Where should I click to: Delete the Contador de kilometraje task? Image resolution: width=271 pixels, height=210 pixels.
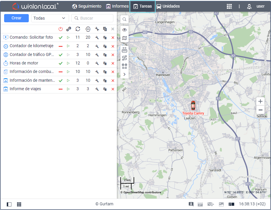[113, 46]
